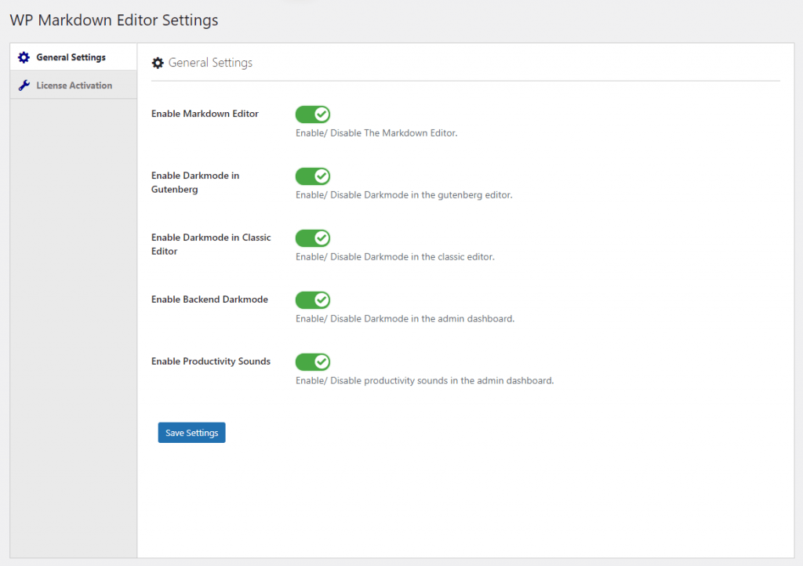Click the 'Enable Productivity Sounds' label
This screenshot has height=566, width=803.
[210, 361]
